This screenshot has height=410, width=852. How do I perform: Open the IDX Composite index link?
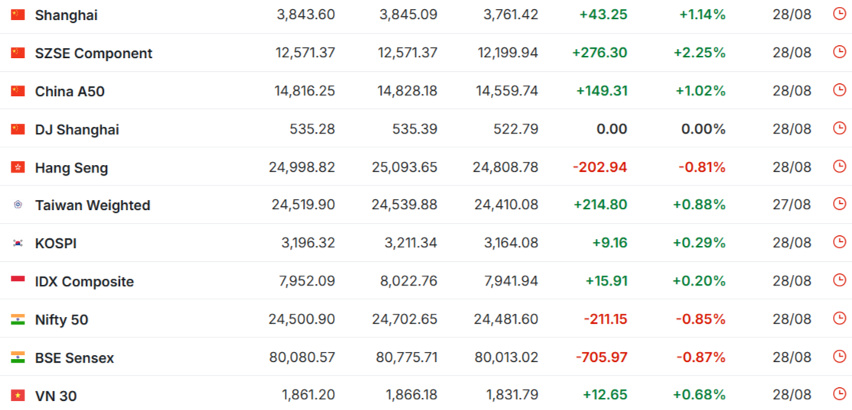[84, 282]
